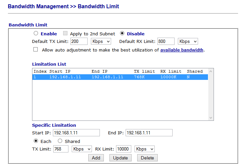Screen dimensions: 244x168
Task: Open the Default RX Limit units dropdown
Action: click(x=188, y=41)
